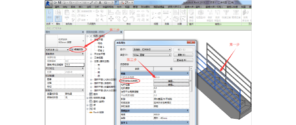This screenshot has width=296, height=125.
Task: Collapse the 尺寸标注 section in Properties
Action: 83,69
